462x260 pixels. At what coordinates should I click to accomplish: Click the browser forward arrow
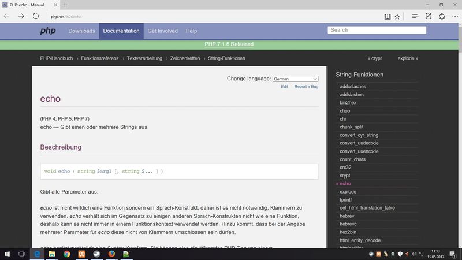coord(21,17)
